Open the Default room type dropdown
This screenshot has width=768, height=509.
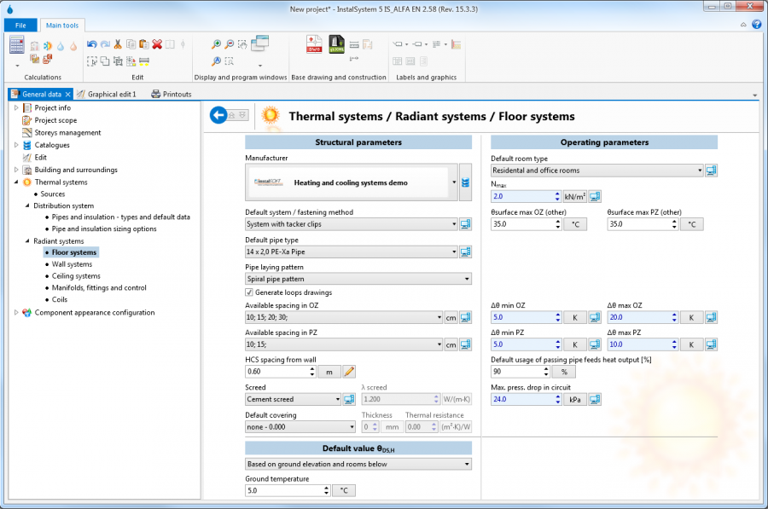click(597, 171)
